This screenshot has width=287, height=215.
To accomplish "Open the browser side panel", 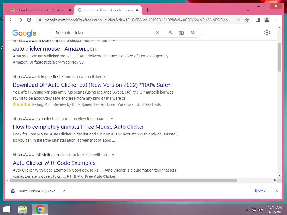I will pos(258,20).
